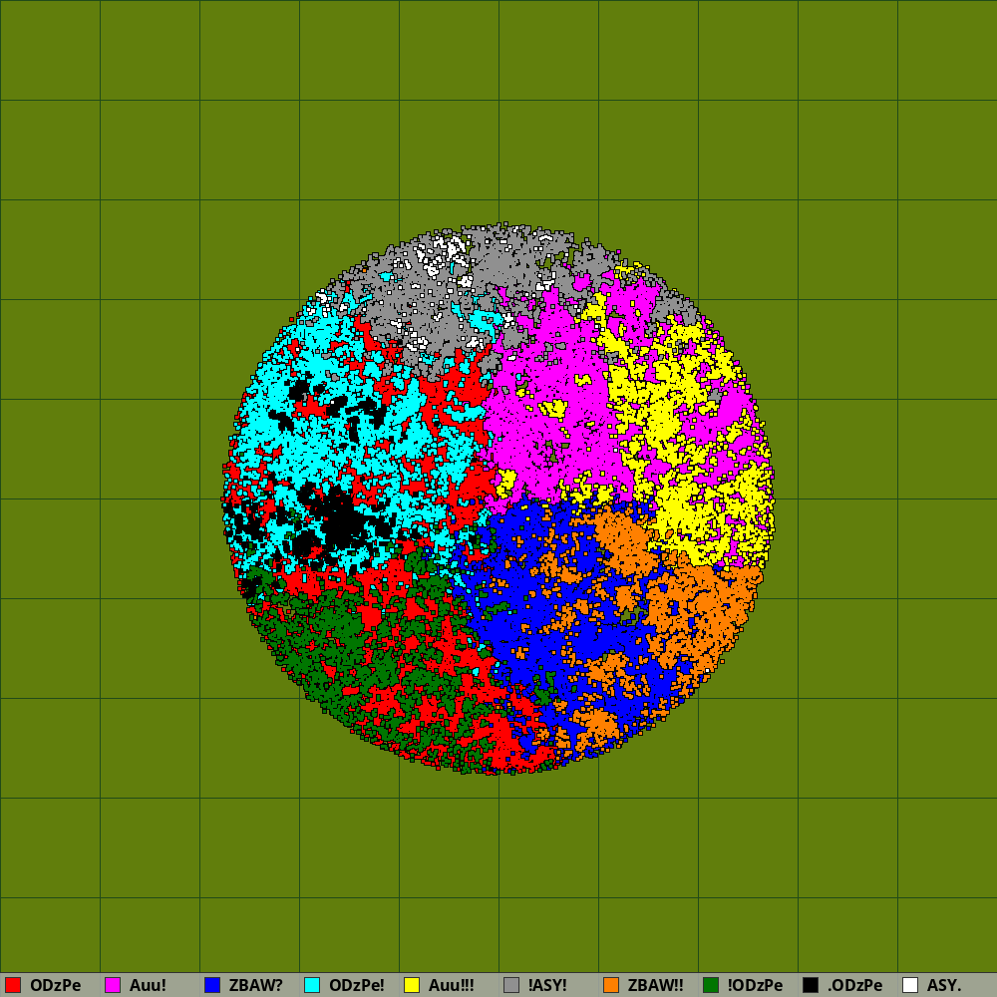Click the orange ZBAW!! legend swatch
The height and width of the screenshot is (997, 997).
pyautogui.click(x=611, y=985)
